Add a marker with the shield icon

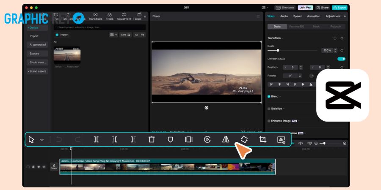(170, 139)
